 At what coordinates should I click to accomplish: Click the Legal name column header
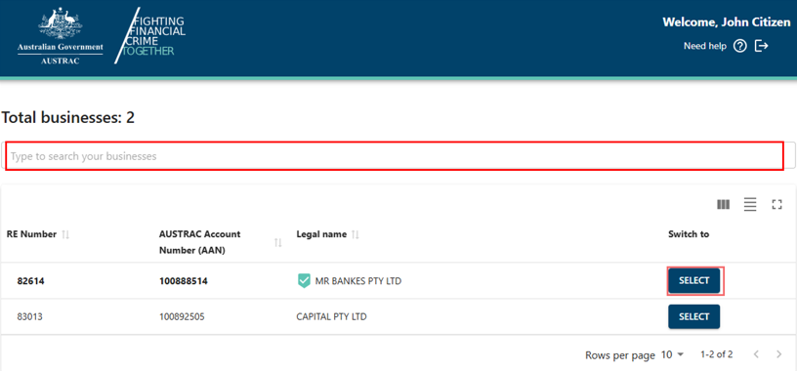coord(321,234)
